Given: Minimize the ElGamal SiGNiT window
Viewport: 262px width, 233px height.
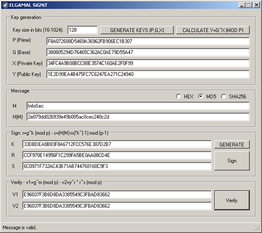Looking at the screenshot, I should coord(241,4).
